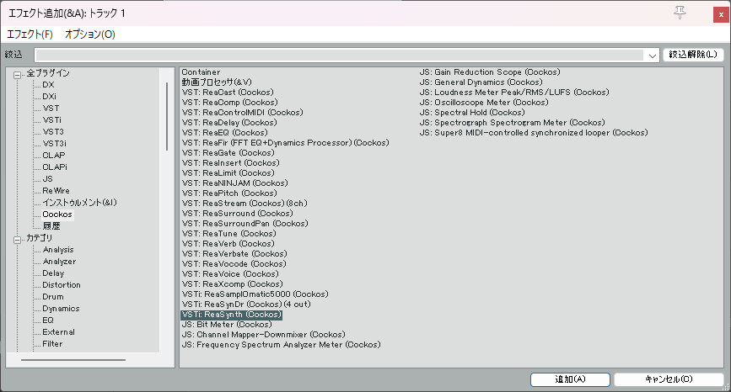Select the Drum category
Image resolution: width=731 pixels, height=392 pixels.
52,297
